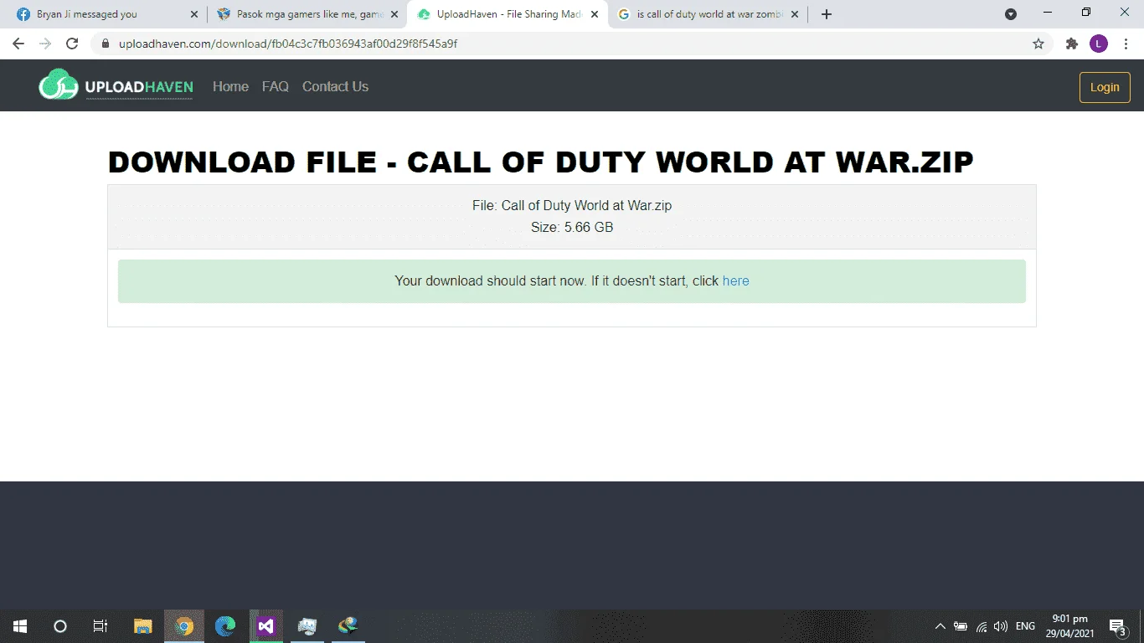The image size is (1144, 643).
Task: Bookmark this page with the star icon
Action: click(x=1038, y=44)
